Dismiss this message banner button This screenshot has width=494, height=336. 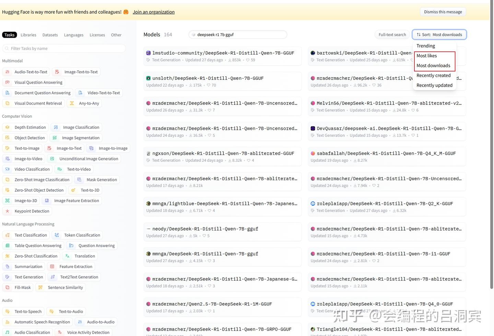point(443,12)
